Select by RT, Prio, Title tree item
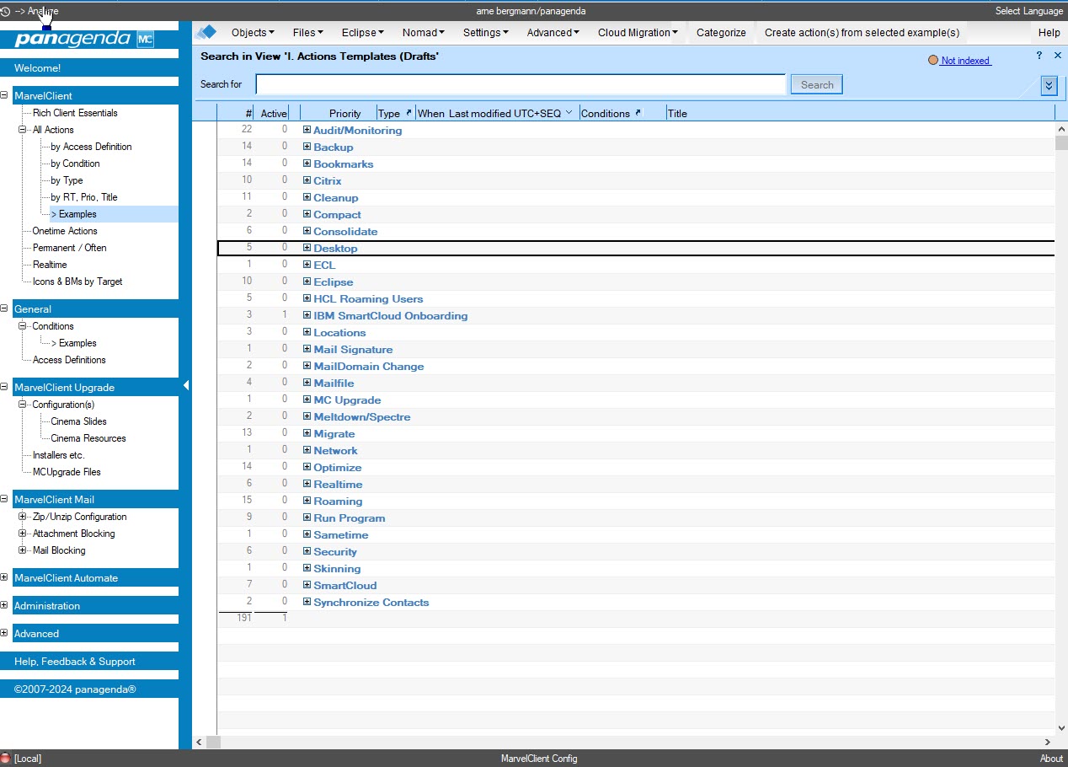 click(x=84, y=197)
